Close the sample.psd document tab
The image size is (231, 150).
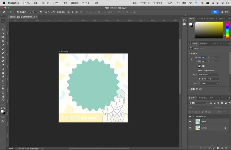tap(8, 17)
